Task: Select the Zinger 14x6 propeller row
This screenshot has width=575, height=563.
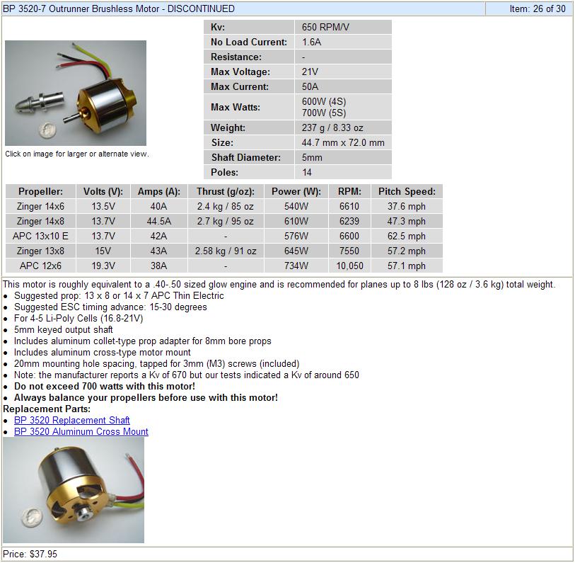Action: pyautogui.click(x=224, y=206)
